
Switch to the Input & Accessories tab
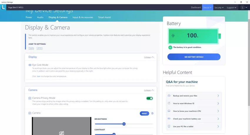pos(83,17)
